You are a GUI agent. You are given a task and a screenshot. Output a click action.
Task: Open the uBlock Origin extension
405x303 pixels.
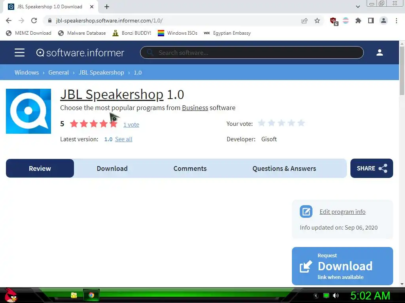[334, 21]
